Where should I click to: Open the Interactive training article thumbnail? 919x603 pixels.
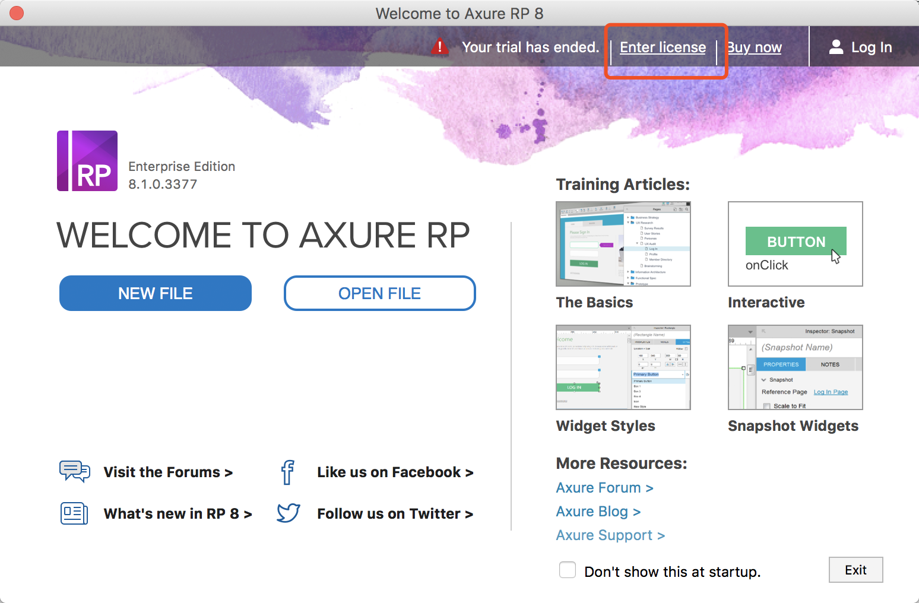click(x=795, y=243)
